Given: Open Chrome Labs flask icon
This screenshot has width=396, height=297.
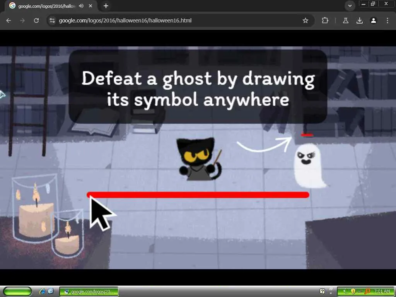Looking at the screenshot, I should [x=346, y=20].
